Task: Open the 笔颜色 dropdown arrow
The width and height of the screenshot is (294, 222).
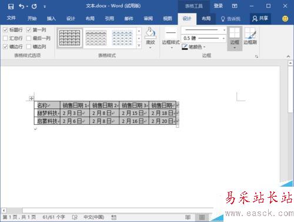Action: point(204,47)
